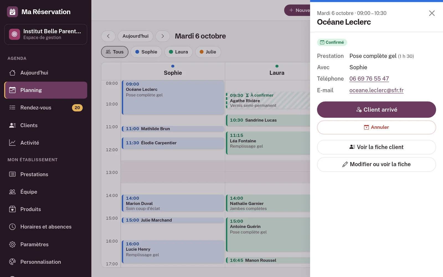Open Mathilde Brun 11:00 appointment
This screenshot has width=443, height=277.
tap(173, 129)
